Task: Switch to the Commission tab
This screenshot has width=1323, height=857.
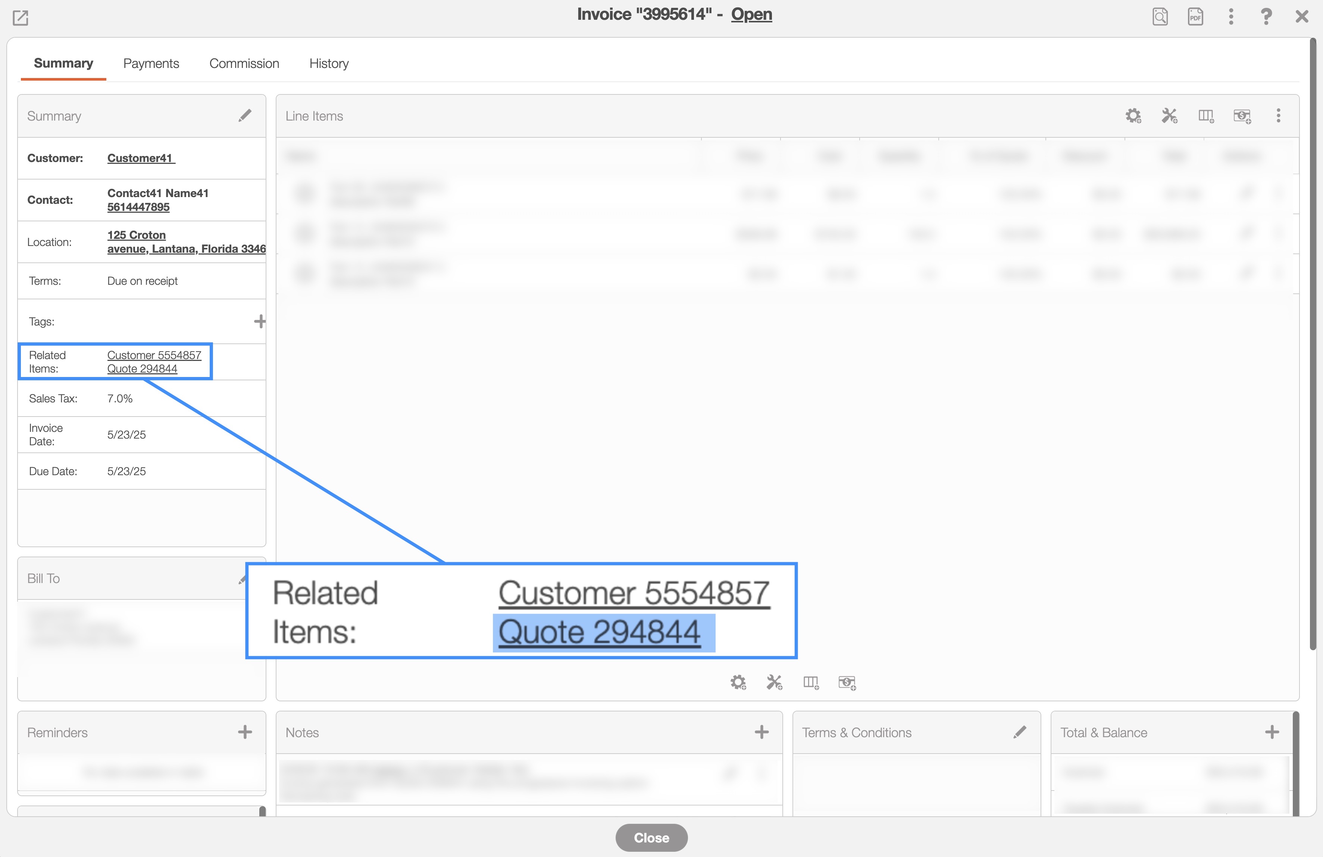Action: pos(244,63)
